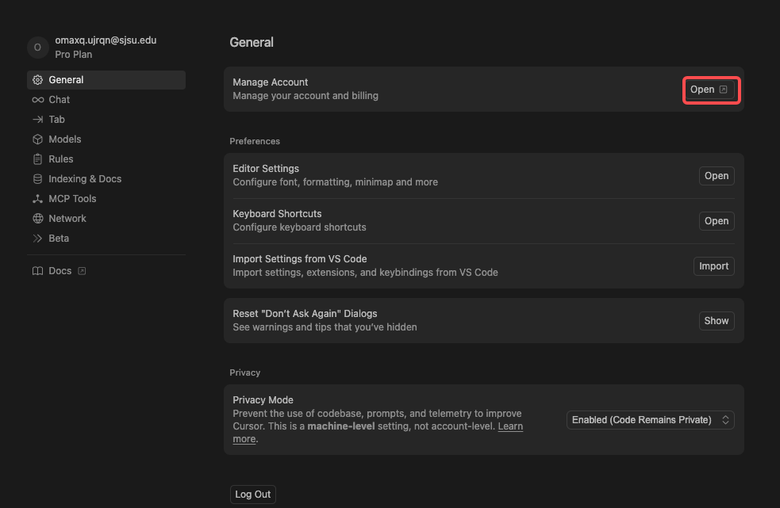
Task: Click the MCP Tools icon
Action: click(37, 199)
